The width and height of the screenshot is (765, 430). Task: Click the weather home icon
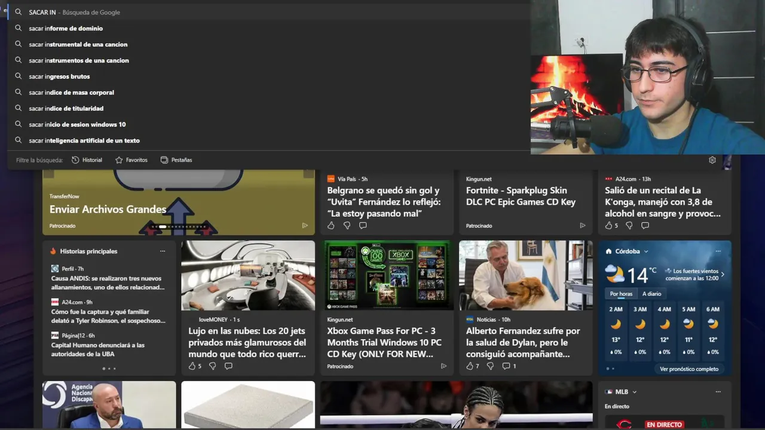point(608,251)
